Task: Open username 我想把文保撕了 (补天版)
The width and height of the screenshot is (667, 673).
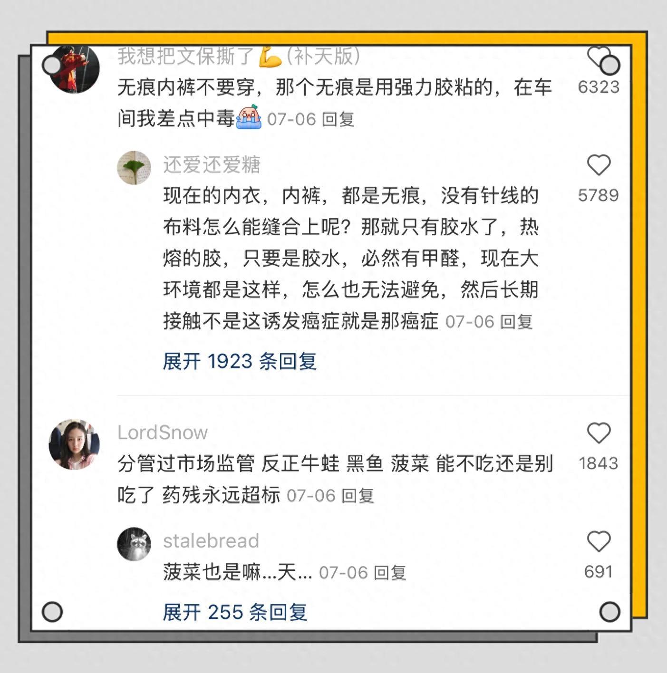Action: click(239, 57)
